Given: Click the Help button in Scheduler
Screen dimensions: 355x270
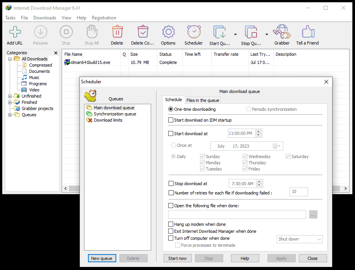Looking at the screenshot, I should (245, 258).
